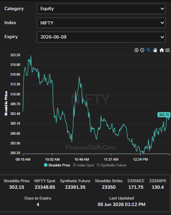The height and width of the screenshot is (215, 171).
Task: Click the 11:37 AM x-axis label
Action: [111, 160]
